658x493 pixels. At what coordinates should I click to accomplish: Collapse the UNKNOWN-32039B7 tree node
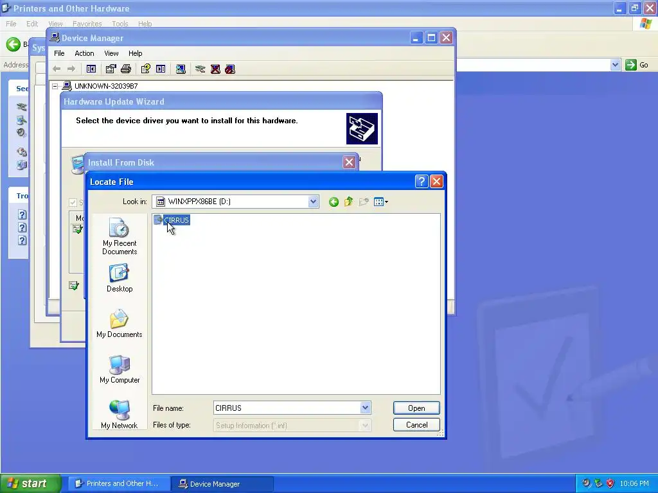(55, 86)
